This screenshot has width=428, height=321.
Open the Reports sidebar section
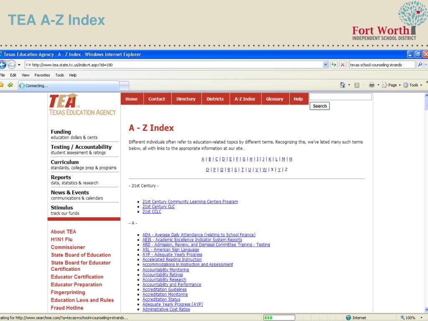pyautogui.click(x=74, y=180)
